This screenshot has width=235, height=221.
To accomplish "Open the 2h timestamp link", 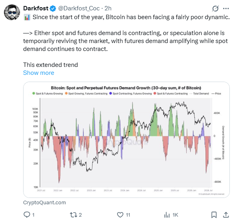I will pos(108,8).
